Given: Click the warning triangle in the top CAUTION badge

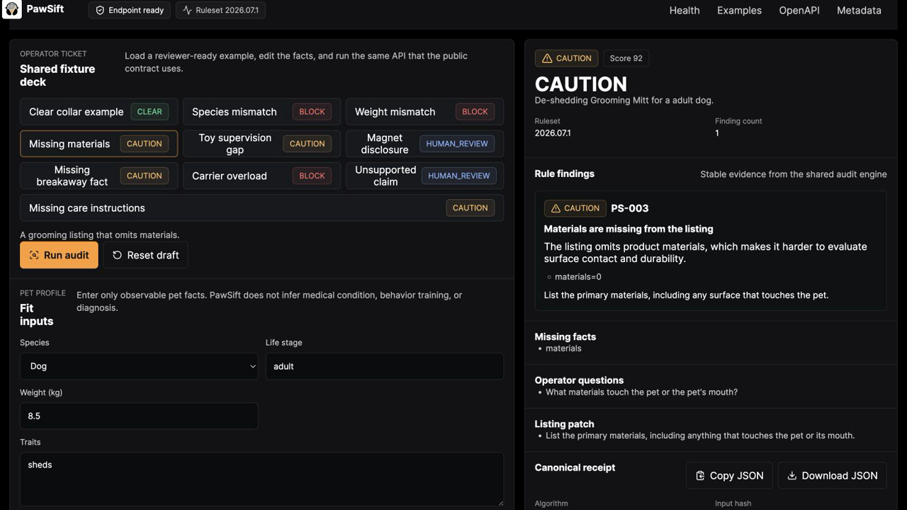Looking at the screenshot, I should [x=547, y=58].
